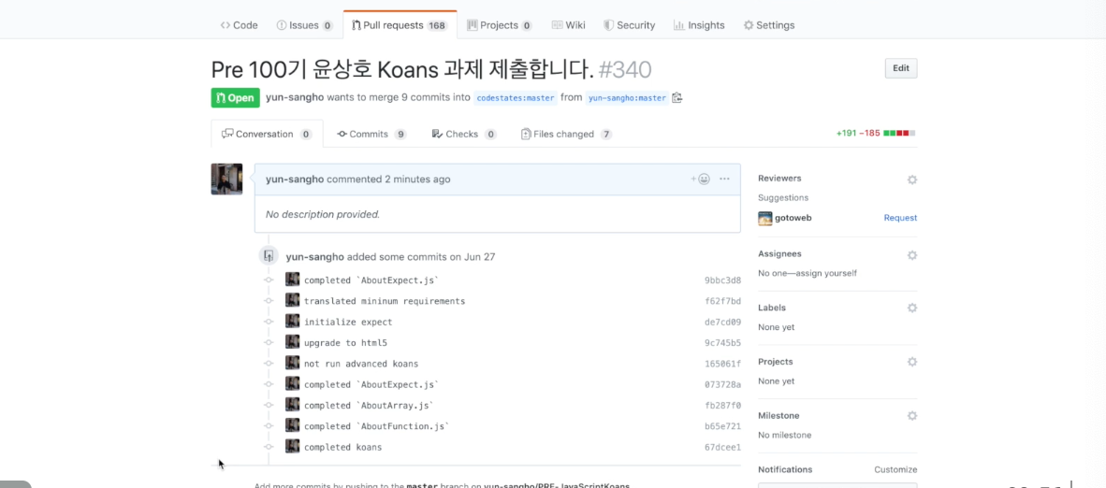Open the Projects tab
The width and height of the screenshot is (1106, 488).
pyautogui.click(x=502, y=24)
